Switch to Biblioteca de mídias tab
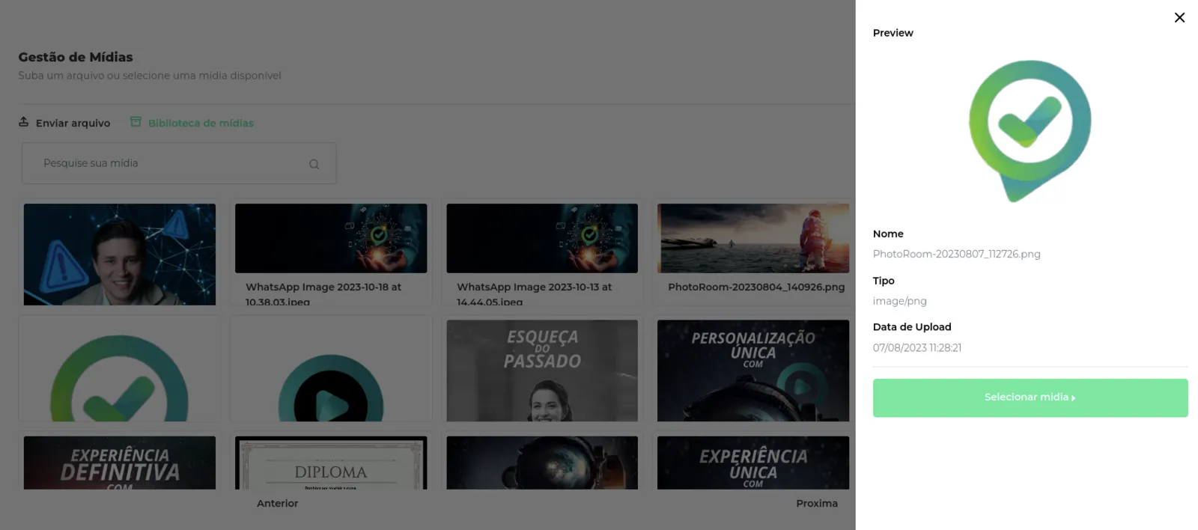This screenshot has width=1198, height=530. point(192,123)
